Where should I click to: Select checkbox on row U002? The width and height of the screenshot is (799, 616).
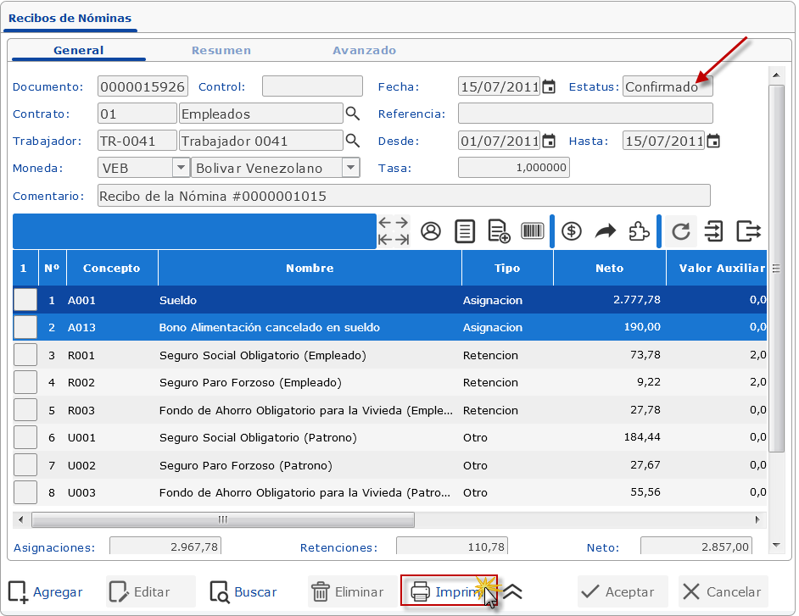pos(25,465)
